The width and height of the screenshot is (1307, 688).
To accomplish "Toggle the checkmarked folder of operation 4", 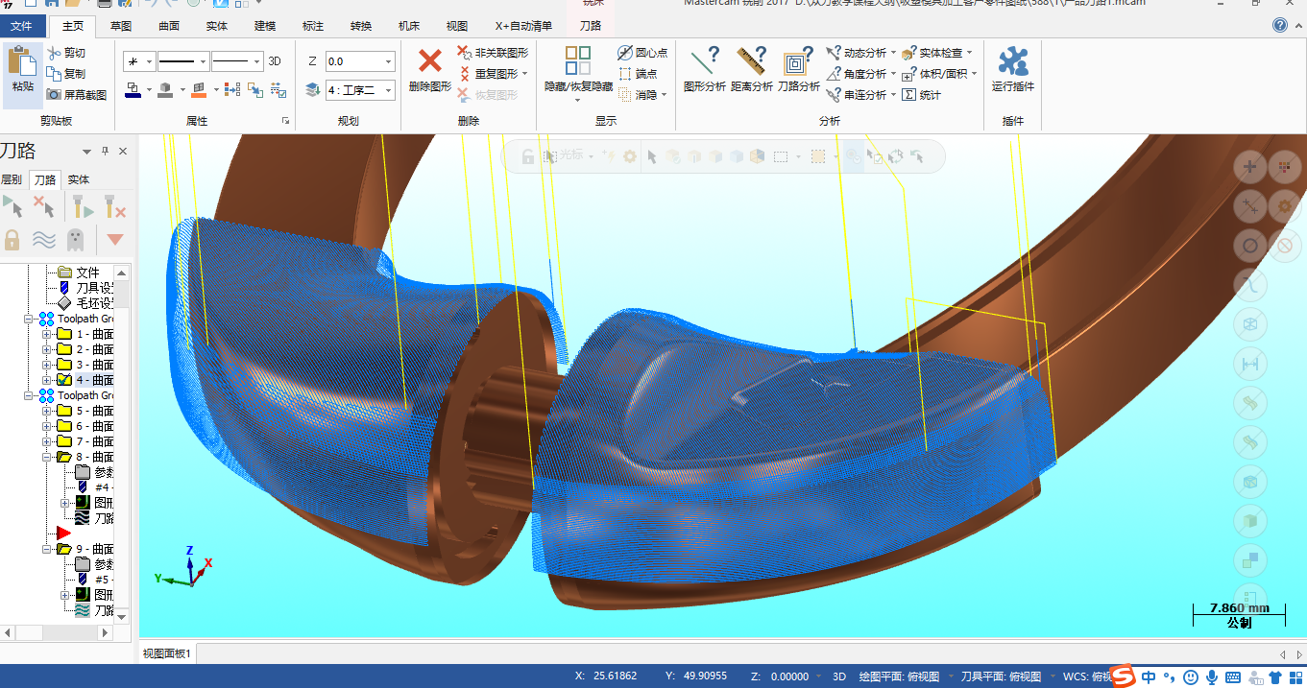I will [x=64, y=380].
